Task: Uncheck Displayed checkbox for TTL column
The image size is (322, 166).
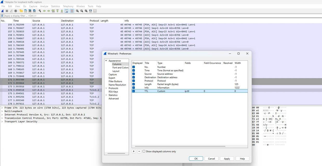Action: [x=134, y=91]
